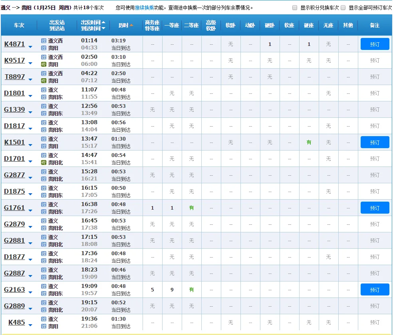Screen dimensions: 393x335
Task: Click the orange sort arrow next to 历时
Action: point(131,26)
